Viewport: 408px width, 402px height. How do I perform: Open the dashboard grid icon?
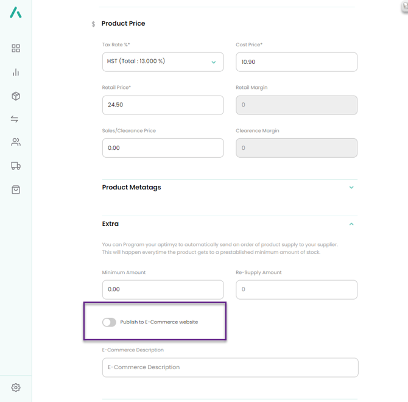click(16, 48)
